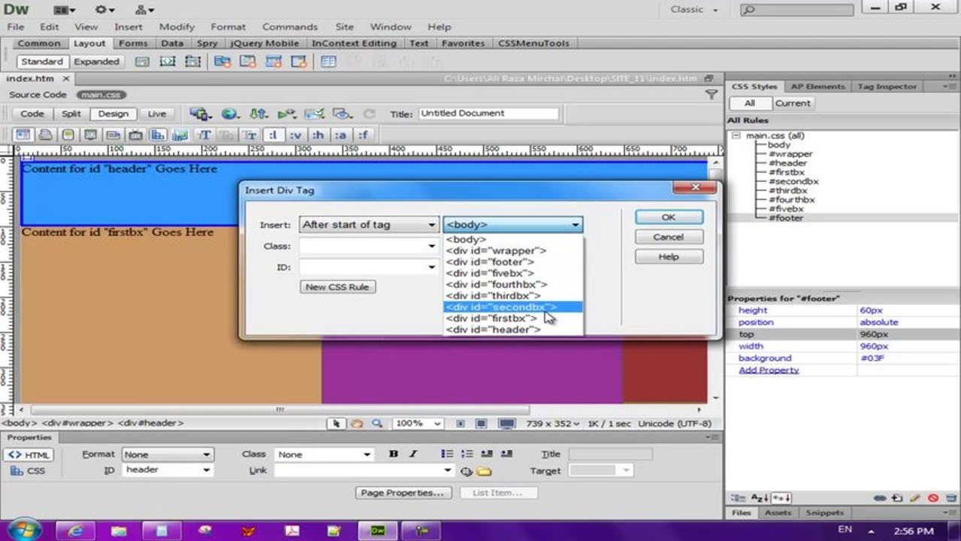Click Refresh Design View icon

pyautogui.click(x=369, y=114)
